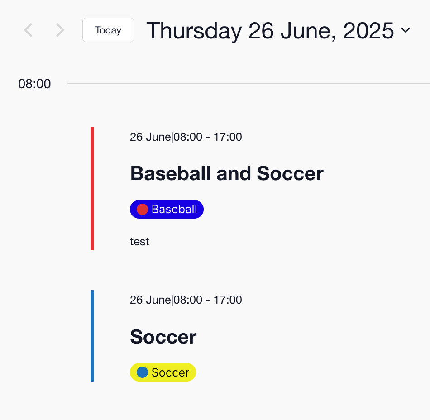Select the 'test' event description
Viewport: 430px width, 420px height.
[x=139, y=242]
